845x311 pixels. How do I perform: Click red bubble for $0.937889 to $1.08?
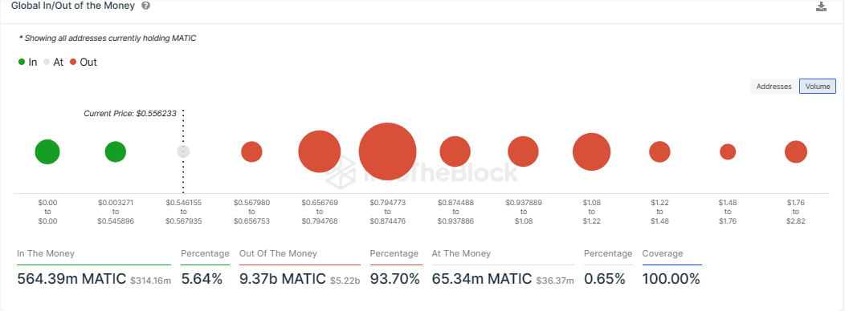(x=523, y=151)
